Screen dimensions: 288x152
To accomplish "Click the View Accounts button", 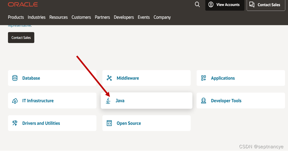I will [225, 5].
